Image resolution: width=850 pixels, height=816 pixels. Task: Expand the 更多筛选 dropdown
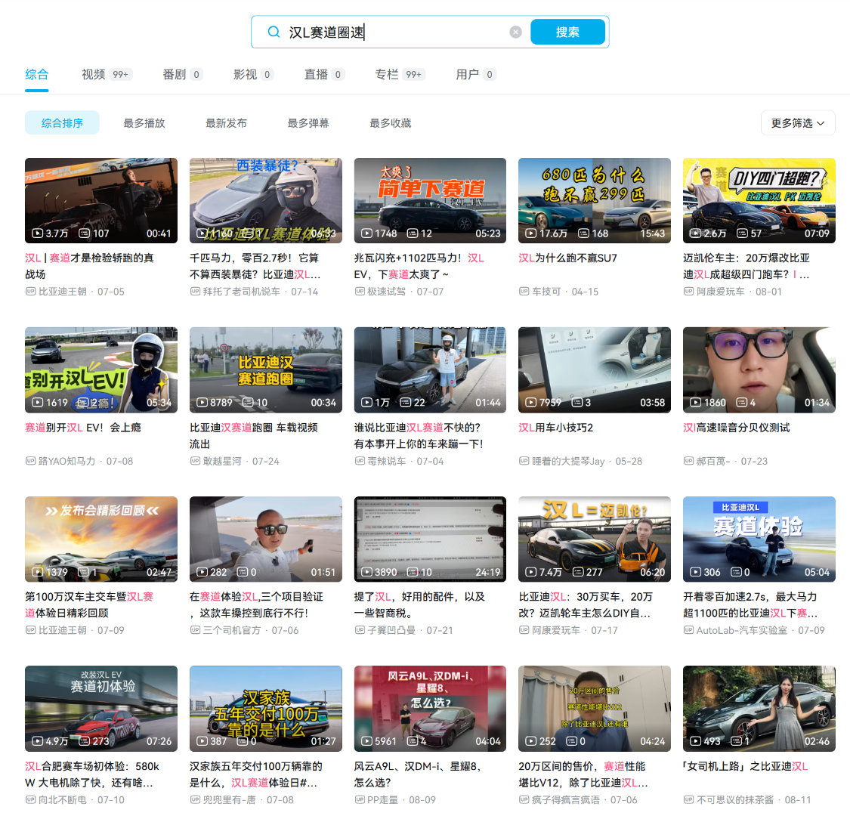click(798, 123)
